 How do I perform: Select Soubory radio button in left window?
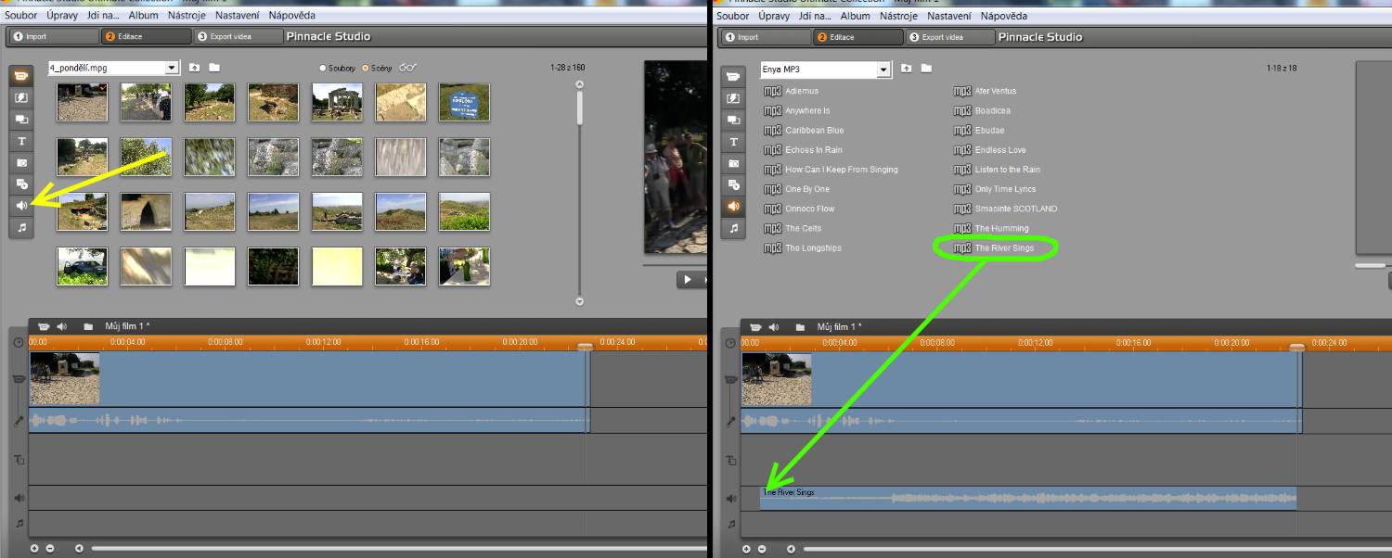tap(323, 69)
